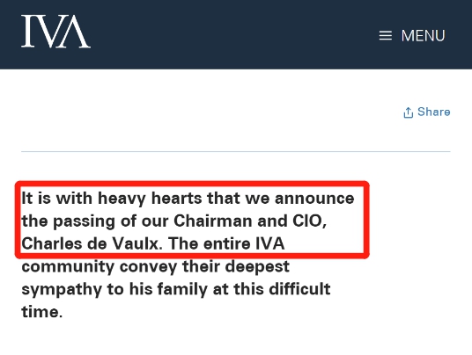Open the hamburger menu icon
This screenshot has width=472, height=355.
(x=386, y=35)
